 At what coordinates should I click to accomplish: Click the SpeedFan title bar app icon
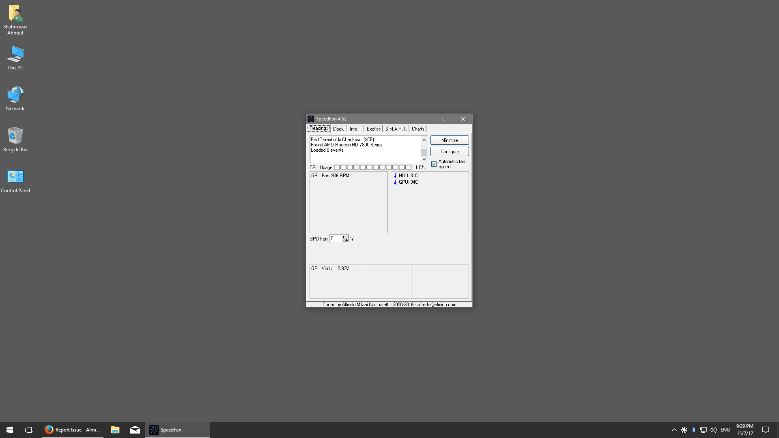click(x=311, y=119)
